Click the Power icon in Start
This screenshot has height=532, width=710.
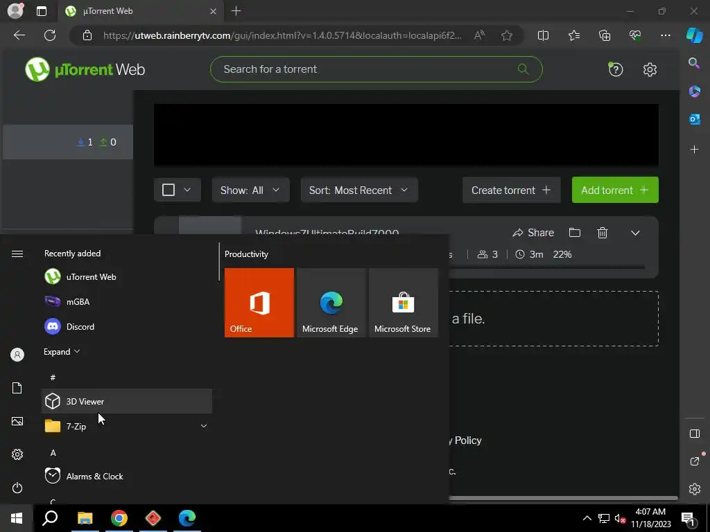17,488
